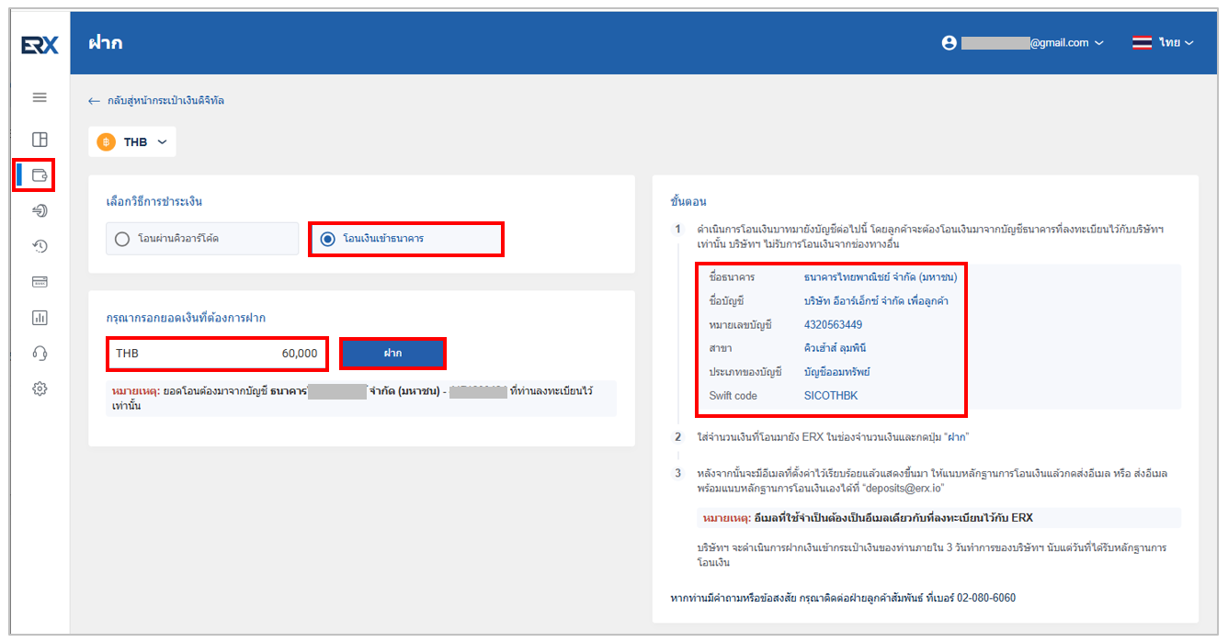This screenshot has width=1228, height=642.
Task: Click the ฝาก page title in header
Action: pyautogui.click(x=106, y=42)
